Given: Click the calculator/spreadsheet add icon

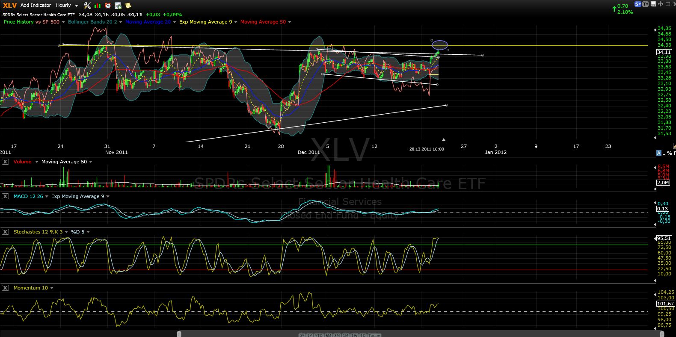Looking at the screenshot, I should tap(118, 6).
